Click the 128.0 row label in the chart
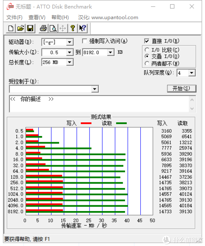This screenshot has width=205, height=246. (17, 177)
